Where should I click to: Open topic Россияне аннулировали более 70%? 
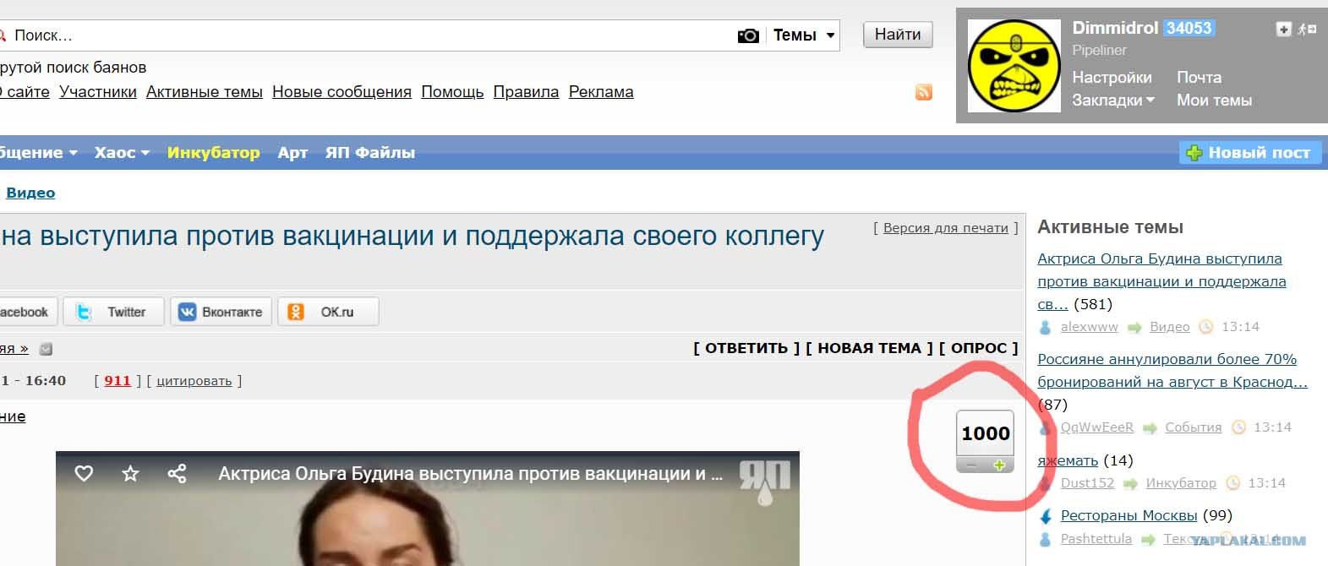click(x=1172, y=371)
